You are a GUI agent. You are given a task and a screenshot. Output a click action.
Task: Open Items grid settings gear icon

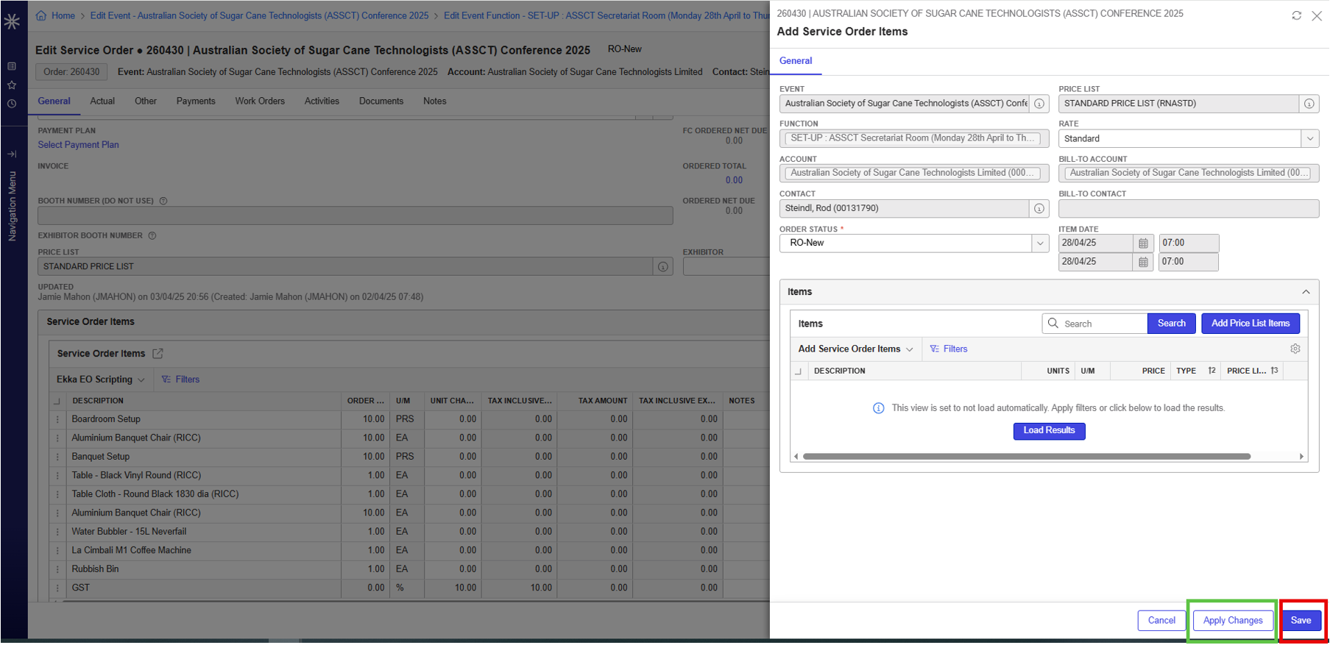[1295, 349]
